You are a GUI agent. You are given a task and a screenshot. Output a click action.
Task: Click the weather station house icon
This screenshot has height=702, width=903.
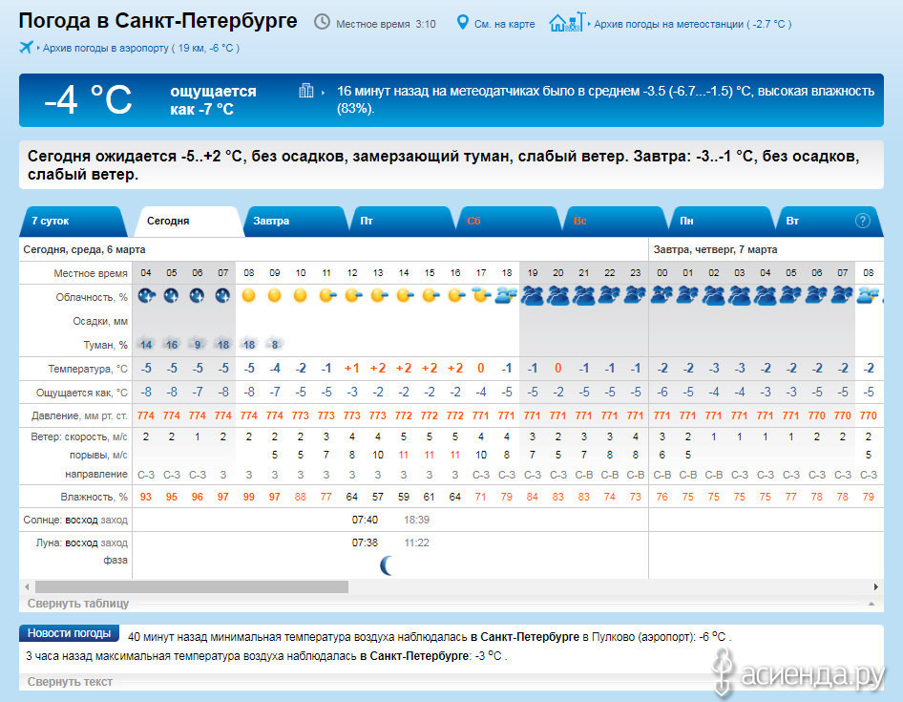point(567,23)
